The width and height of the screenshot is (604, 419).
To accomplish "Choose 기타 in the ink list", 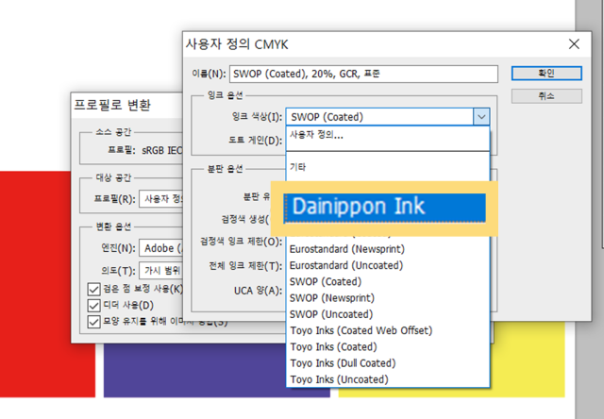I will point(388,167).
